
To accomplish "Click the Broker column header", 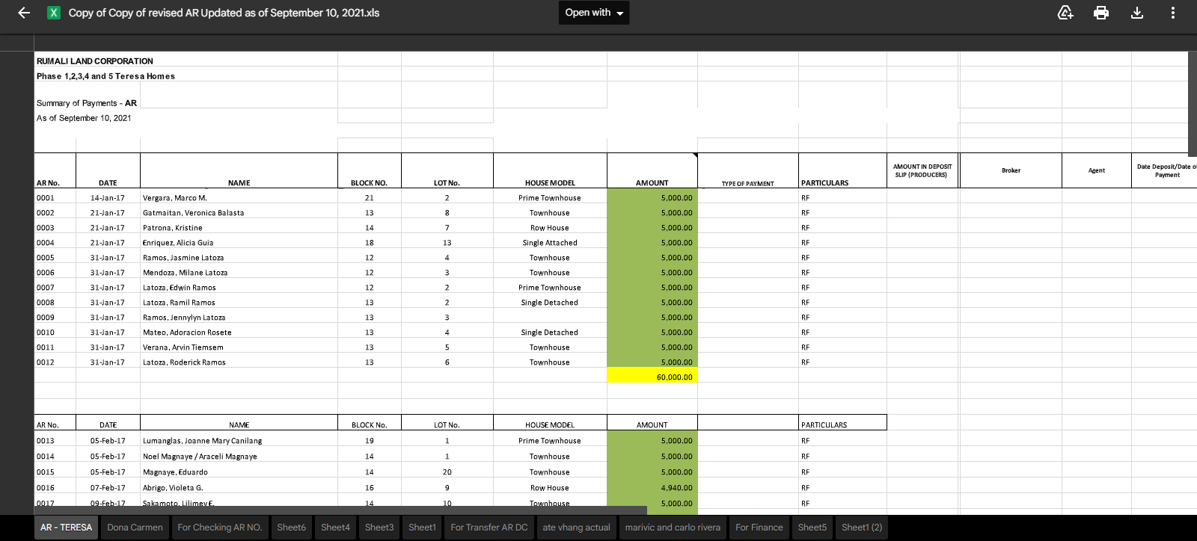I will click(1011, 170).
